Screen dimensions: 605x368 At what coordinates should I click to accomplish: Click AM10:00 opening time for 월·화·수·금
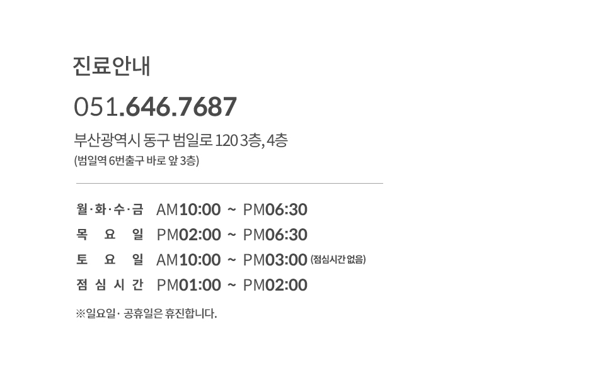(x=188, y=209)
